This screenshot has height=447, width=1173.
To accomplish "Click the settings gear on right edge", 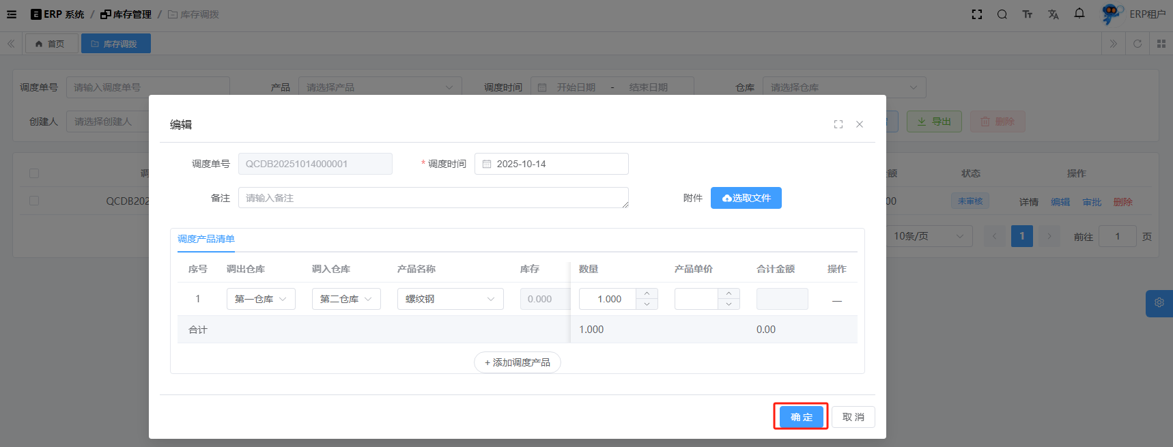I will pos(1159,302).
